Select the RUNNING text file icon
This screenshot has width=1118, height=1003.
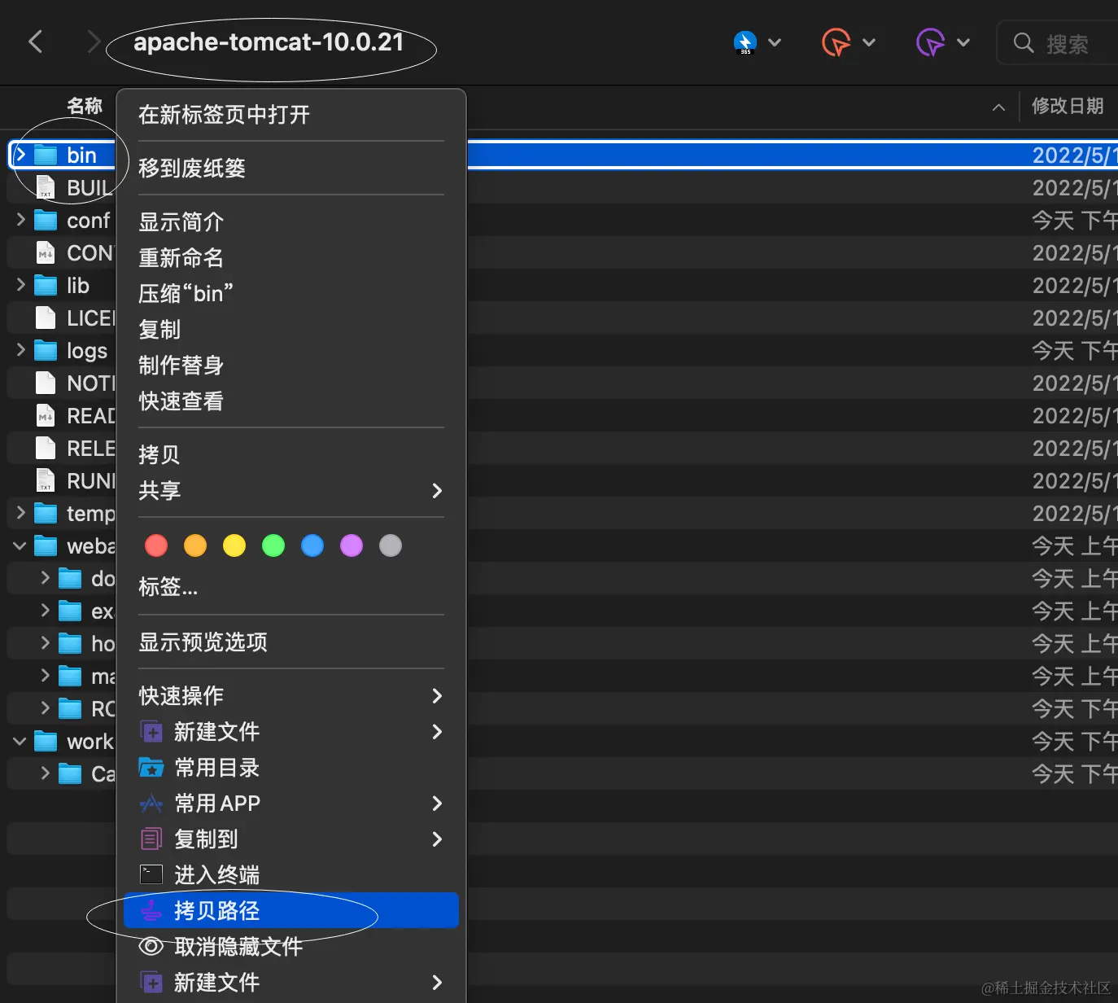tap(46, 480)
